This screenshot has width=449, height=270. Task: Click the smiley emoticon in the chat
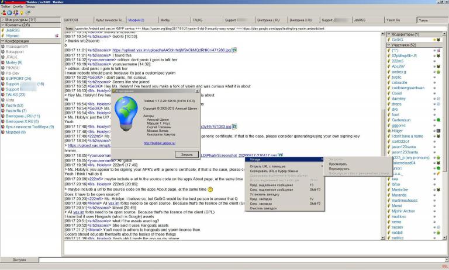coord(210,189)
